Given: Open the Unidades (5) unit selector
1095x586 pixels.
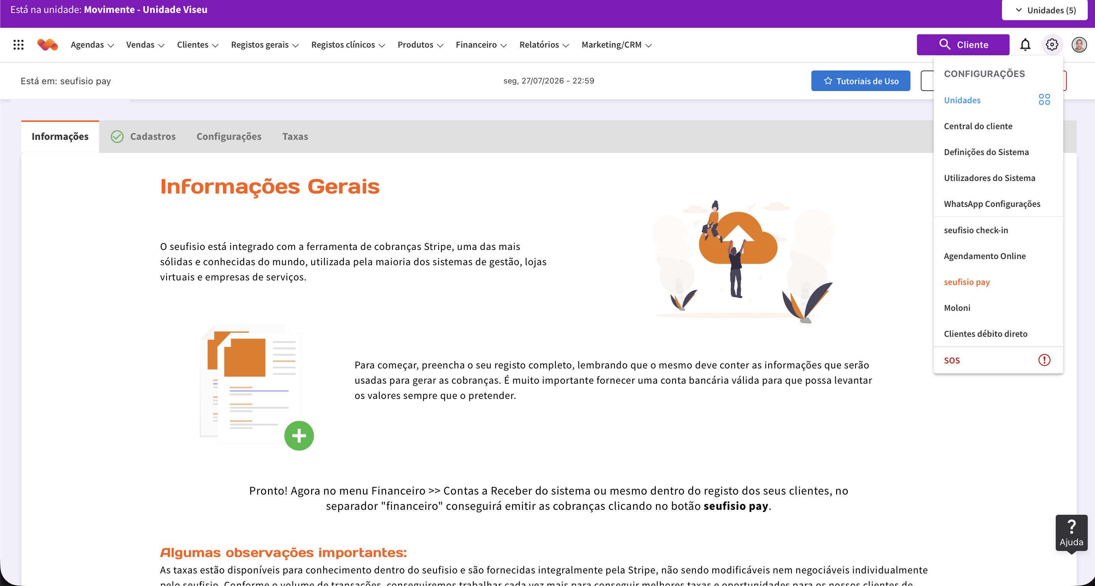Looking at the screenshot, I should click(x=1044, y=10).
